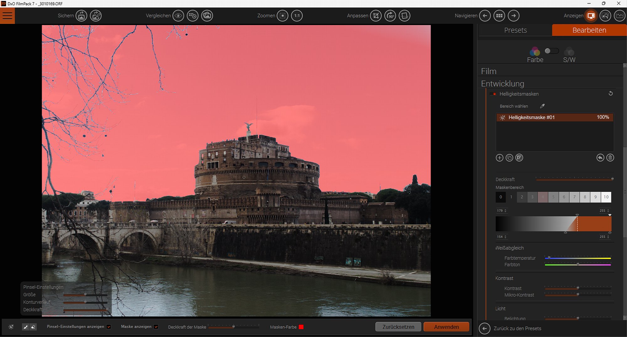Collapse the Entwicklung section

point(502,84)
